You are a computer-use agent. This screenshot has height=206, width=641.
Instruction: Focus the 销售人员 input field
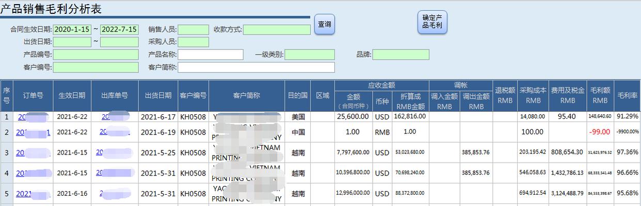pos(194,30)
